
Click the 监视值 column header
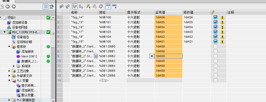pos(169,12)
